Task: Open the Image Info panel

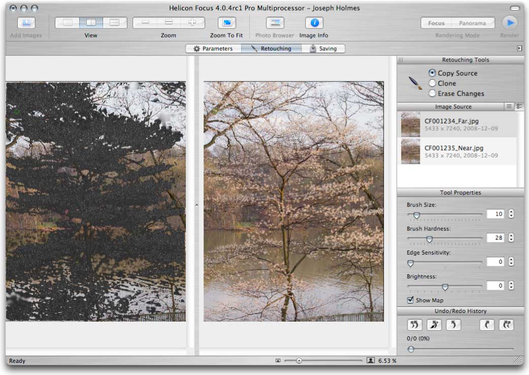Action: tap(314, 23)
